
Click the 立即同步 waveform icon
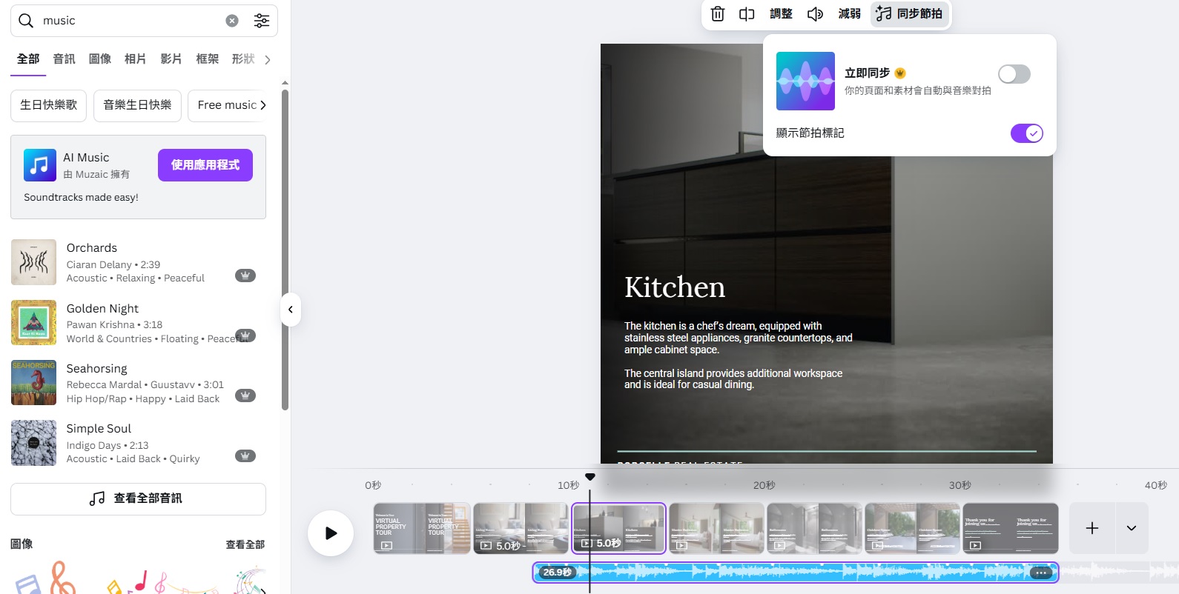click(x=805, y=81)
